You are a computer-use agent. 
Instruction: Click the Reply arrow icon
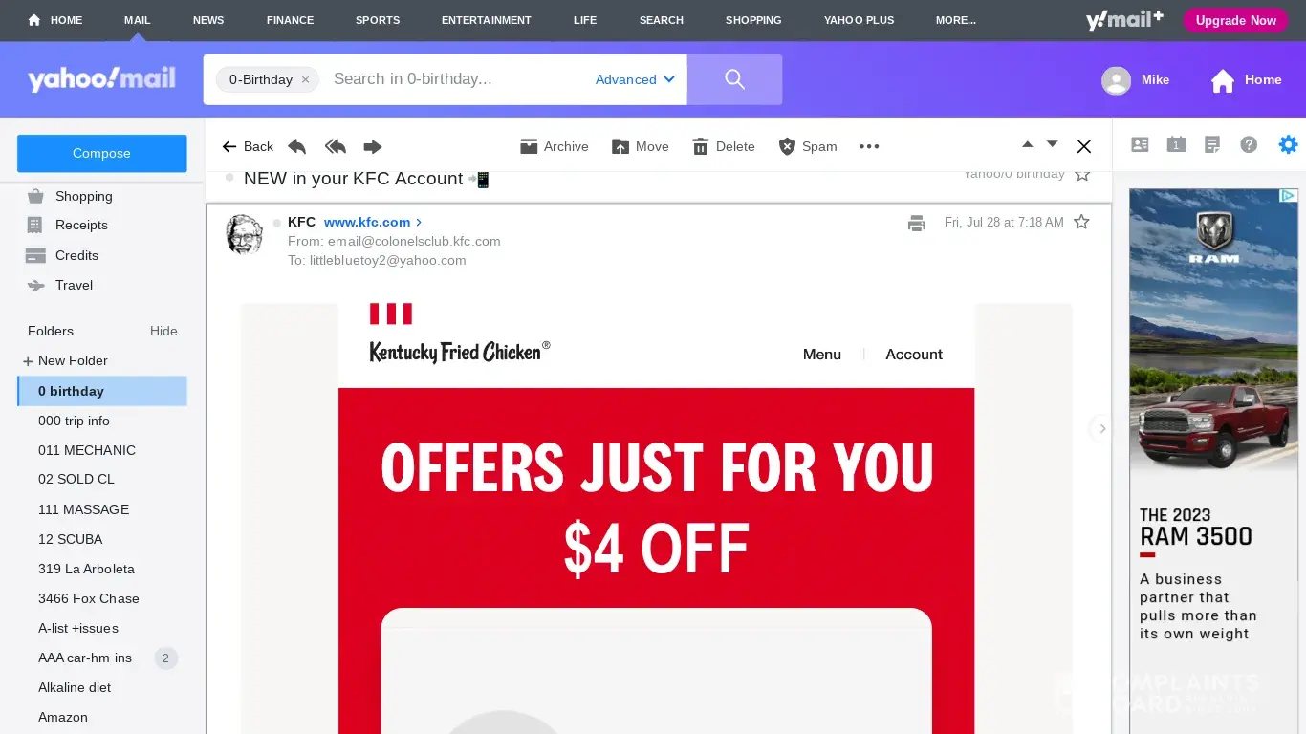(x=297, y=146)
